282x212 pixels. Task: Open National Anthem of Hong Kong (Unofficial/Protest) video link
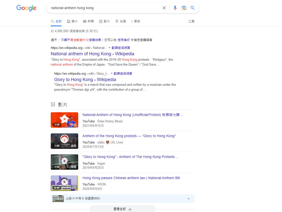(x=133, y=115)
